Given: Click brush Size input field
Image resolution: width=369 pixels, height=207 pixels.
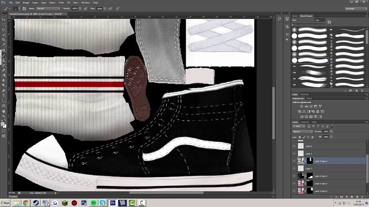Looking at the screenshot, I should (x=320, y=20).
